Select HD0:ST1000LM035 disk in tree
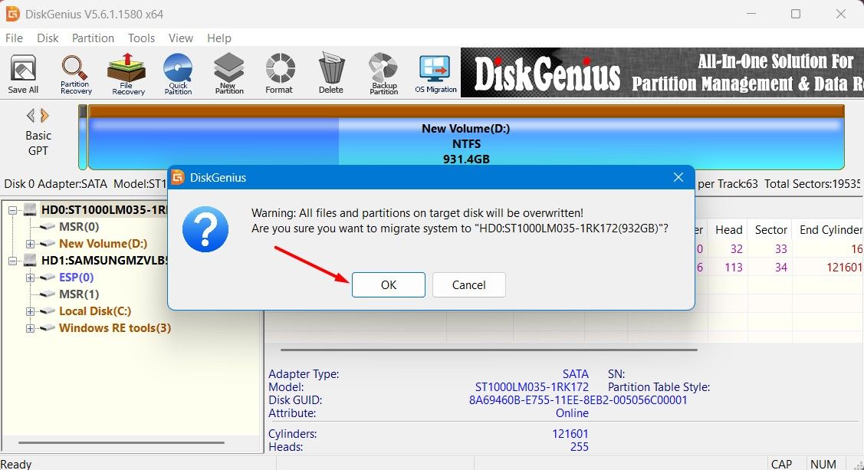Image resolution: width=864 pixels, height=470 pixels. coord(104,210)
